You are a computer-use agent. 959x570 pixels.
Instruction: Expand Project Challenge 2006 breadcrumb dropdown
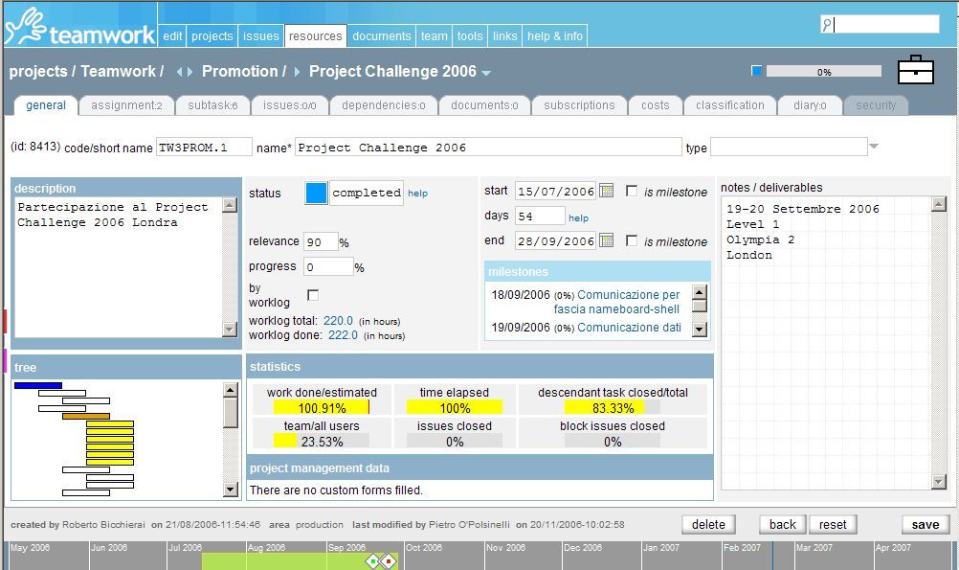(x=486, y=73)
